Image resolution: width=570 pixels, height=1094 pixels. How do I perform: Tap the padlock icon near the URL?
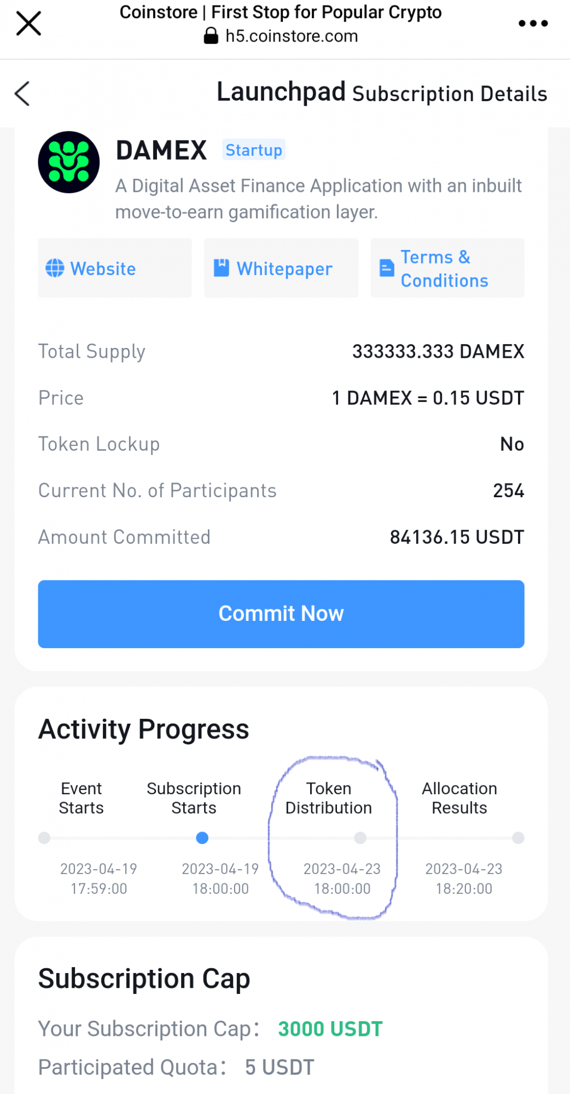pos(211,36)
